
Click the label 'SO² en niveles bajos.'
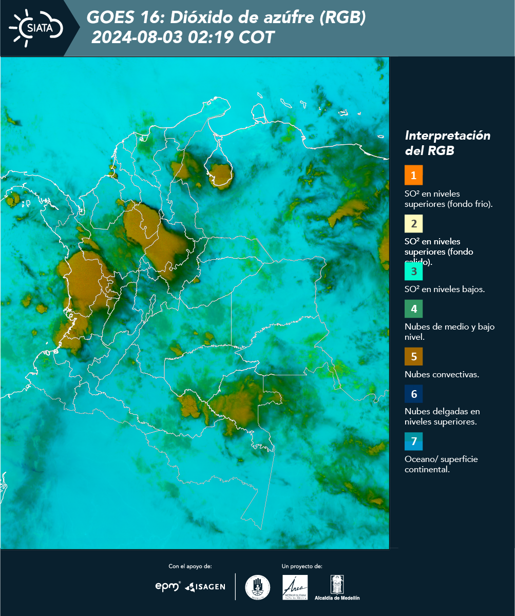click(445, 289)
